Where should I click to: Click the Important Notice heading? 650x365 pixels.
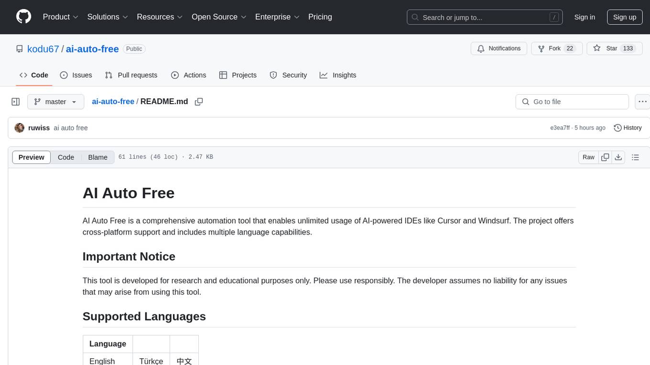129,257
